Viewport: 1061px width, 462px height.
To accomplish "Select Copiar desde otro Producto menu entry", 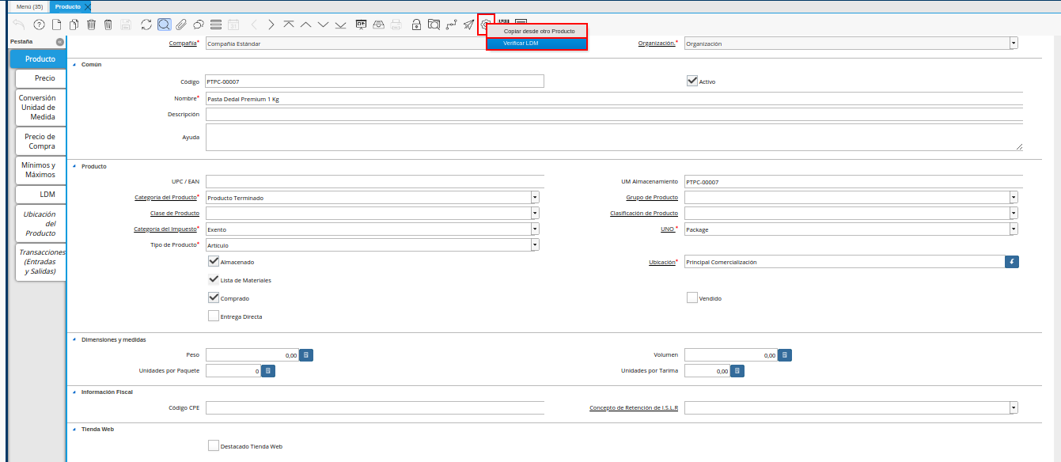I will tap(536, 31).
